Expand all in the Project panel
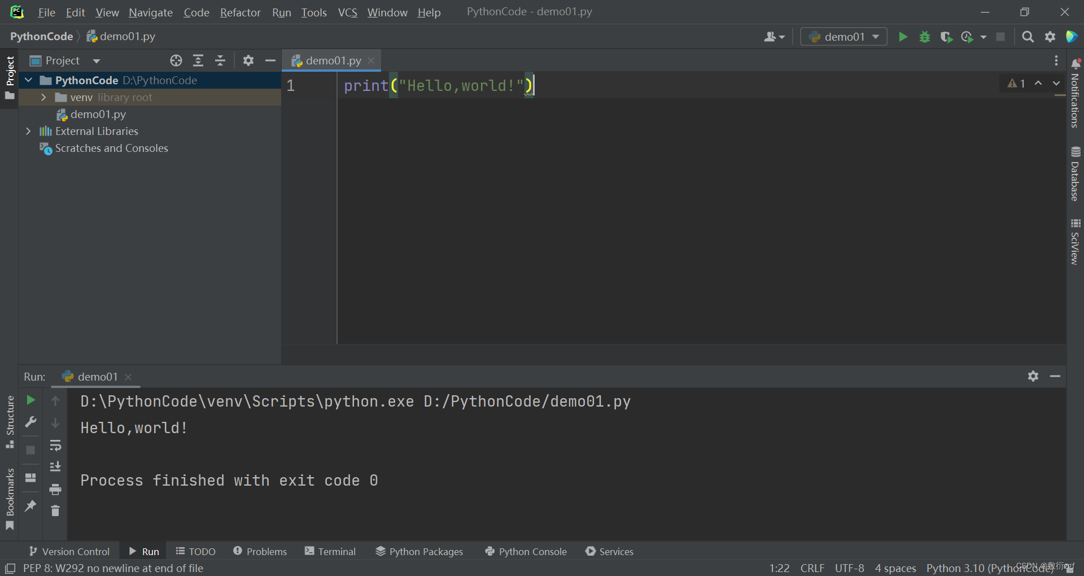Screen dimensions: 1084x576 point(198,60)
